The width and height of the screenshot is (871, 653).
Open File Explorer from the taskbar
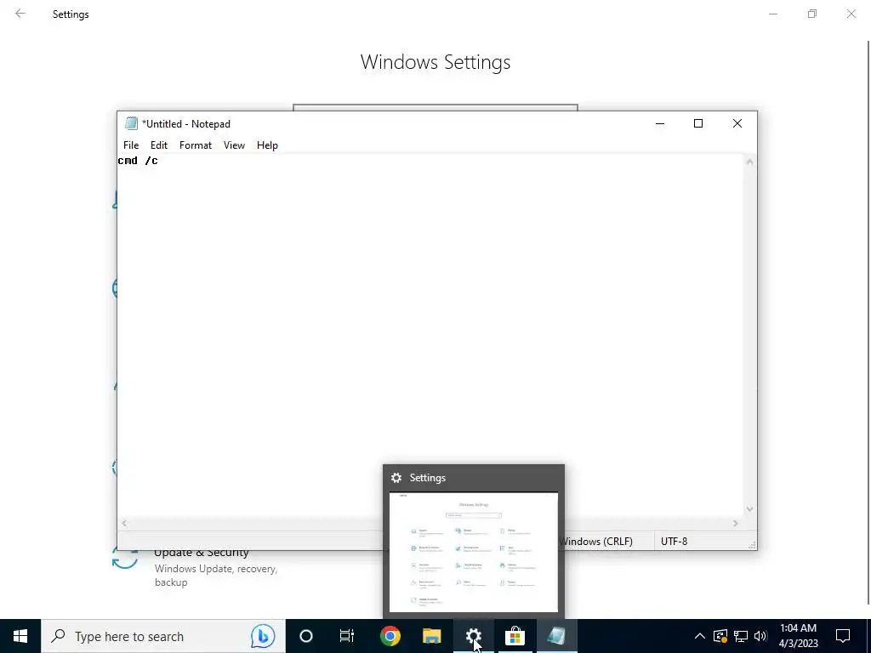tap(431, 636)
